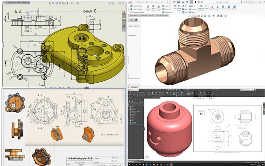This screenshot has height=166, width=265.
Task: Select Swept Boss/Base in top-right ribbon
Action: [136, 6]
